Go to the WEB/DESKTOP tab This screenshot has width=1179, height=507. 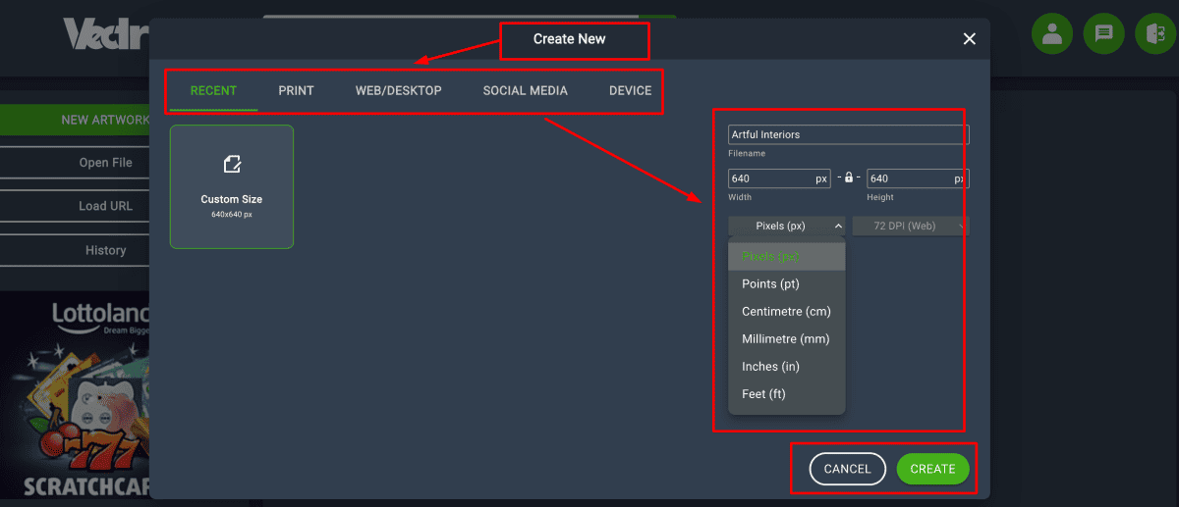tap(398, 91)
